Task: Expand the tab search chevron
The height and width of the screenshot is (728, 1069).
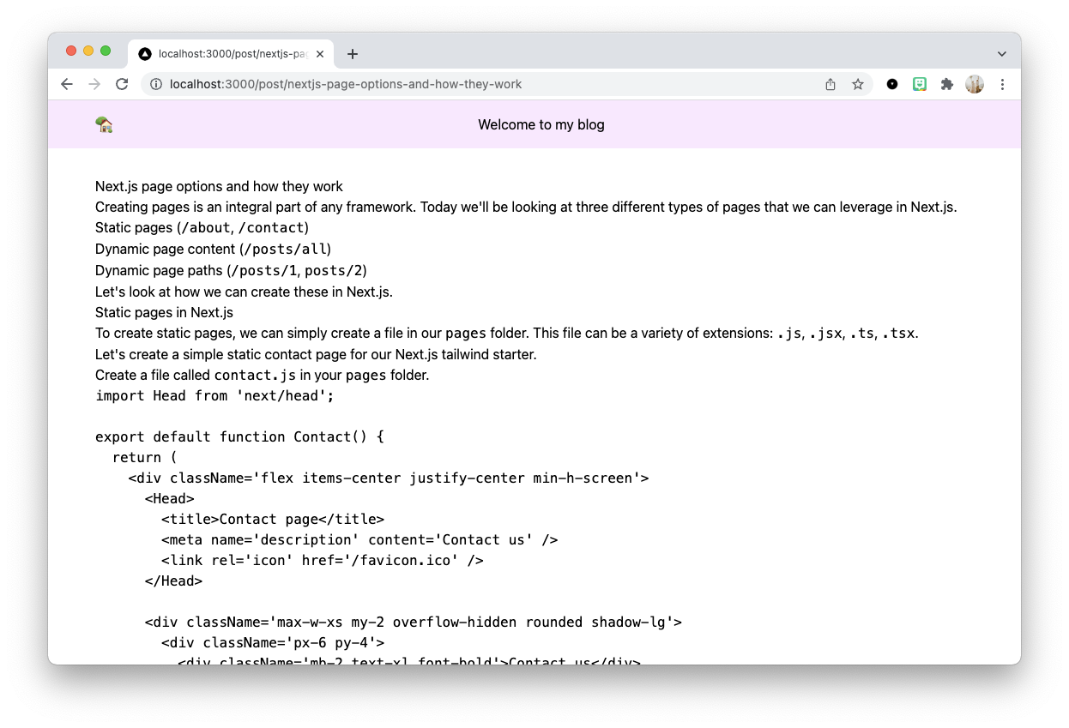Action: (x=1001, y=54)
